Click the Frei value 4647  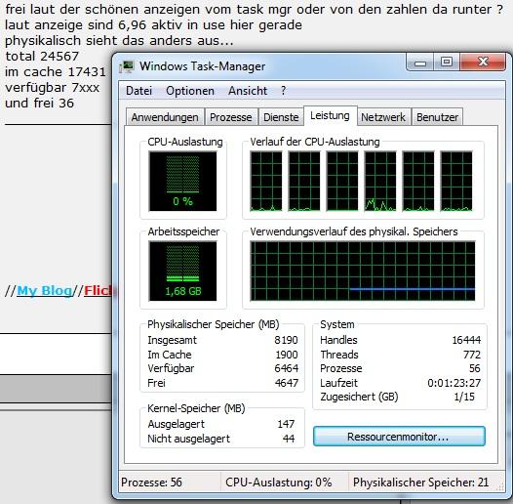287,383
